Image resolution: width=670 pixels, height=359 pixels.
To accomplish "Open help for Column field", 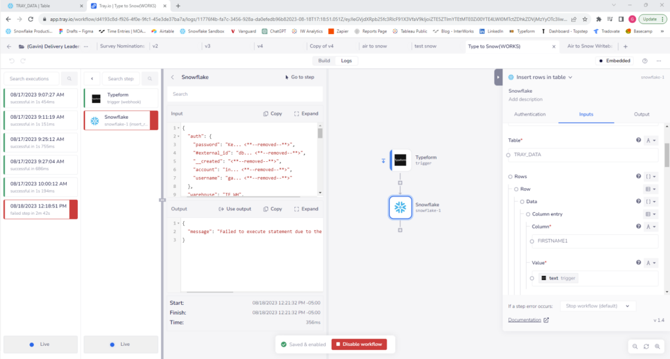I will [639, 226].
